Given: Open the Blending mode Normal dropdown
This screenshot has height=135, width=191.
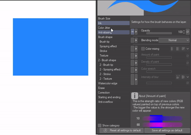Looking at the screenshot, I should point(174,40).
